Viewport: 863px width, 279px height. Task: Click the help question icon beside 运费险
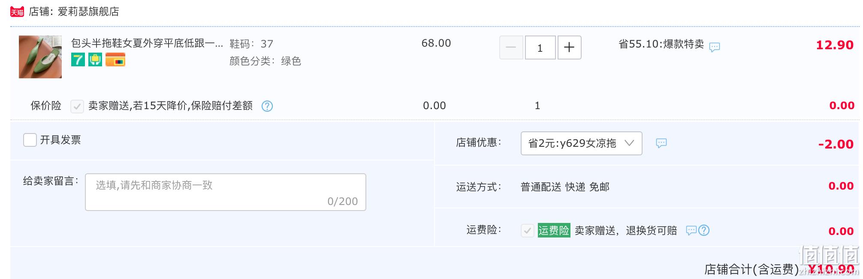pyautogui.click(x=704, y=230)
